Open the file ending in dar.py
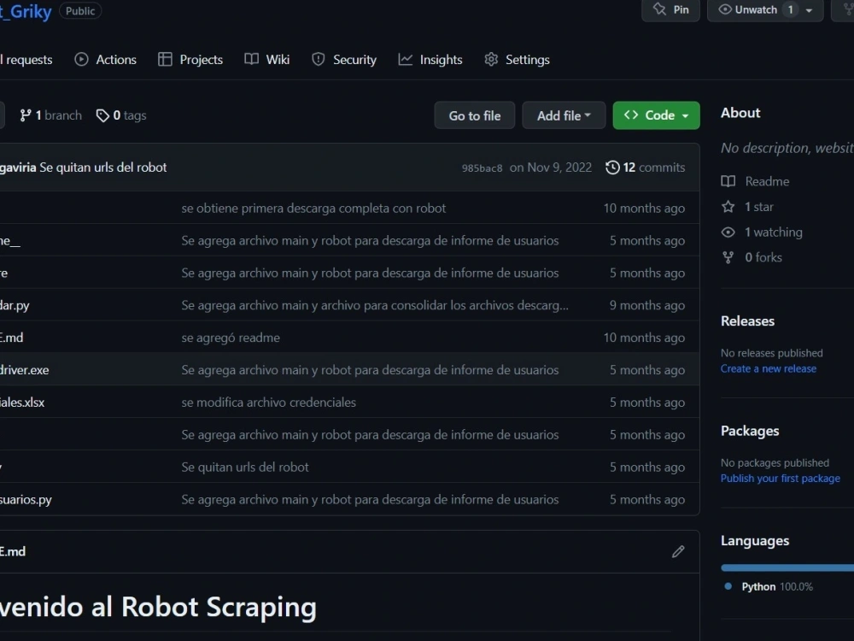The image size is (854, 641). pos(15,305)
